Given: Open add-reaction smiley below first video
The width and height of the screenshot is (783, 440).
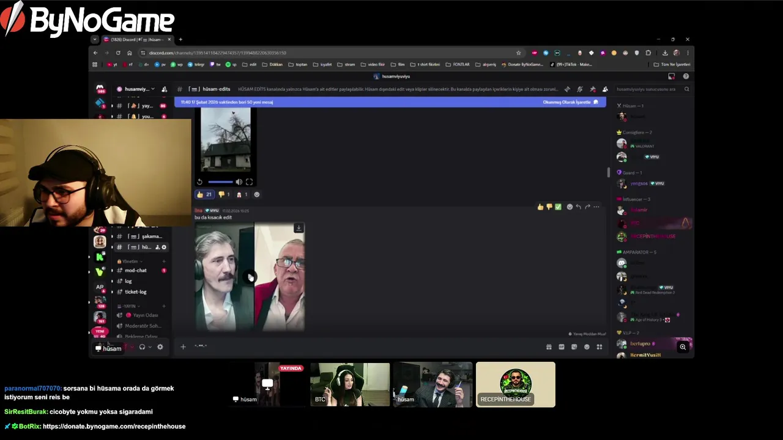Looking at the screenshot, I should point(256,194).
